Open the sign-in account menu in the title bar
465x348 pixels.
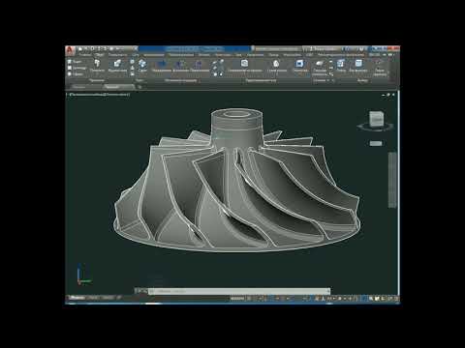tap(324, 49)
